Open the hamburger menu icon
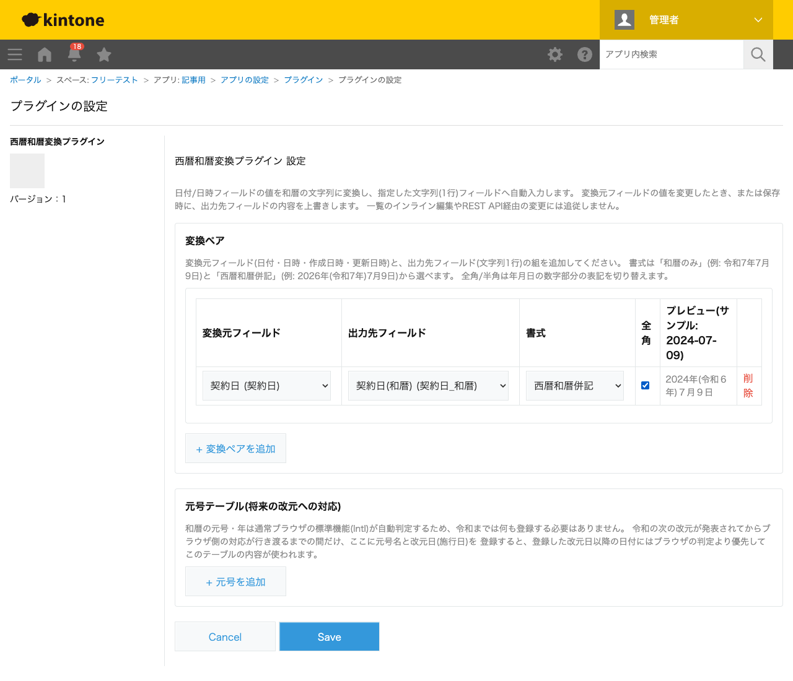Image resolution: width=793 pixels, height=681 pixels. (x=15, y=54)
